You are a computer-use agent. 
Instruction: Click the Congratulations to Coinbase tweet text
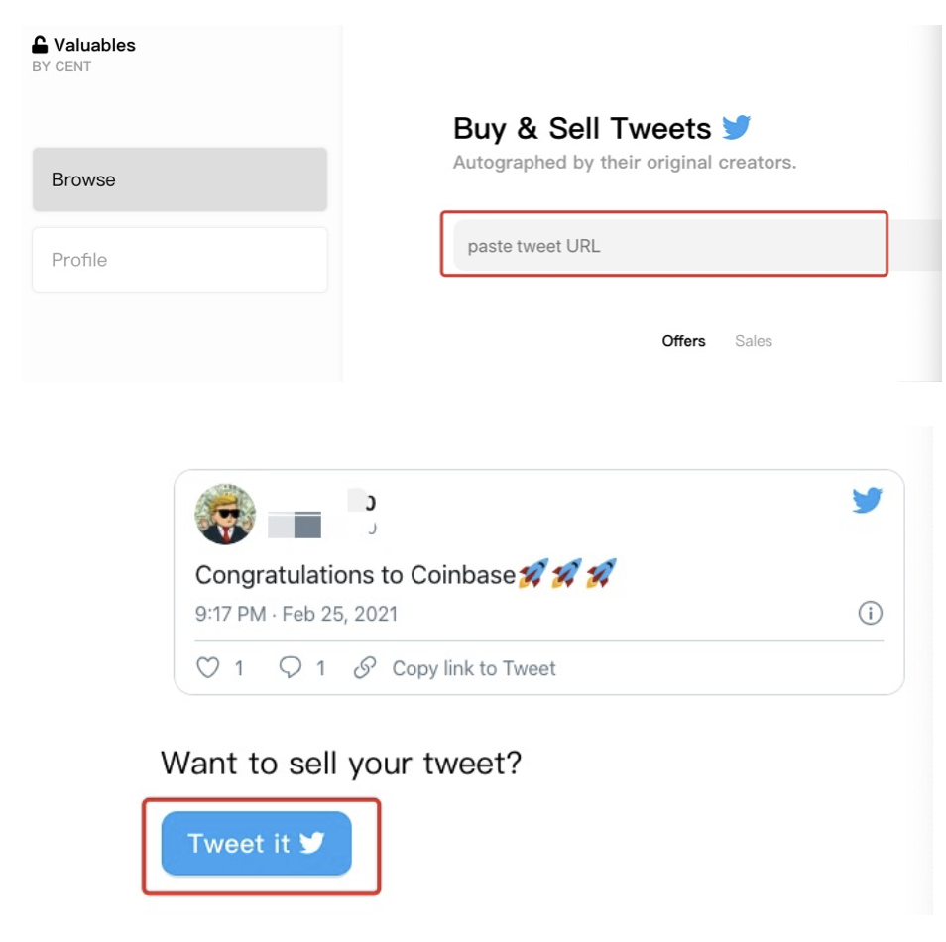click(x=355, y=575)
